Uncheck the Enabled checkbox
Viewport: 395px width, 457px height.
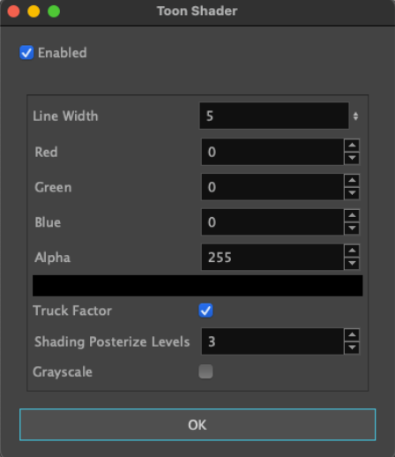click(26, 53)
